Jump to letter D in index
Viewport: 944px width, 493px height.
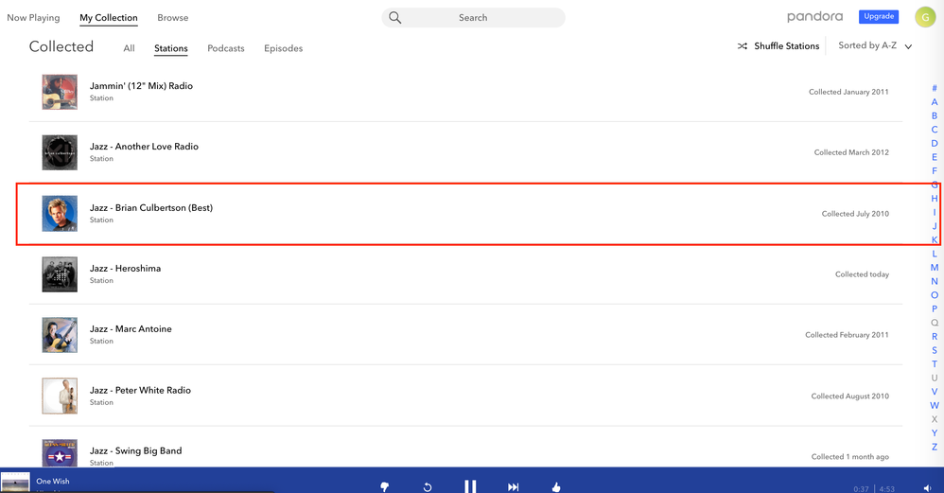[x=935, y=143]
